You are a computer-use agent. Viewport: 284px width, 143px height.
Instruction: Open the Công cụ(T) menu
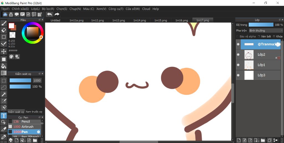(x=116, y=9)
